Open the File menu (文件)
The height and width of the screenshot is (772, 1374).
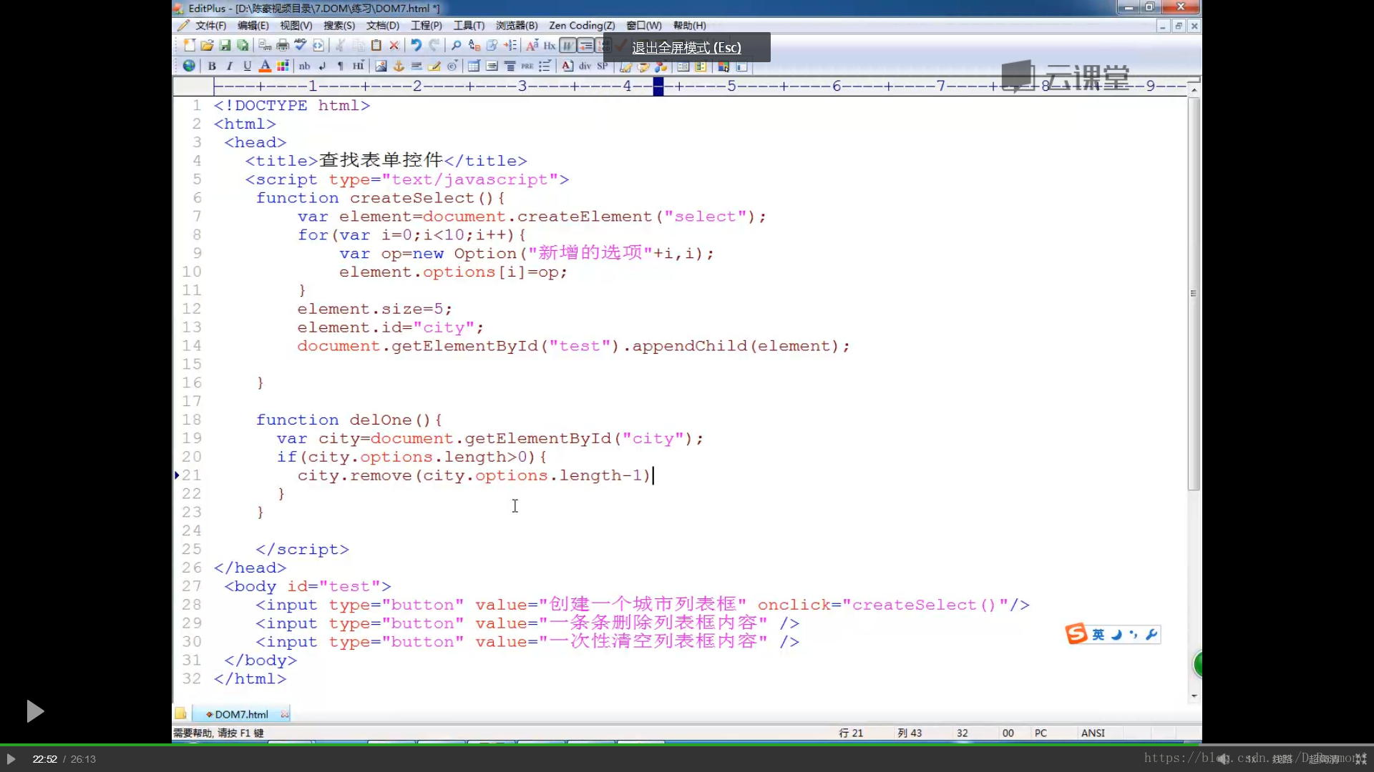[210, 25]
